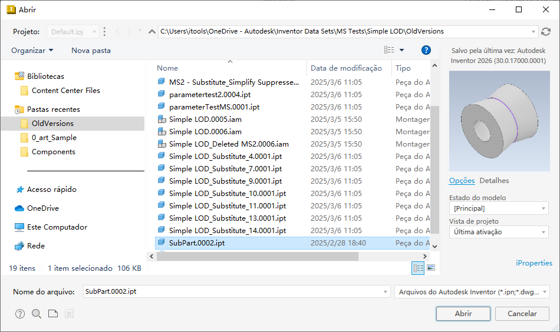Select the SubPart.0002.ipt file row
This screenshot has height=332, width=560.
(293, 243)
